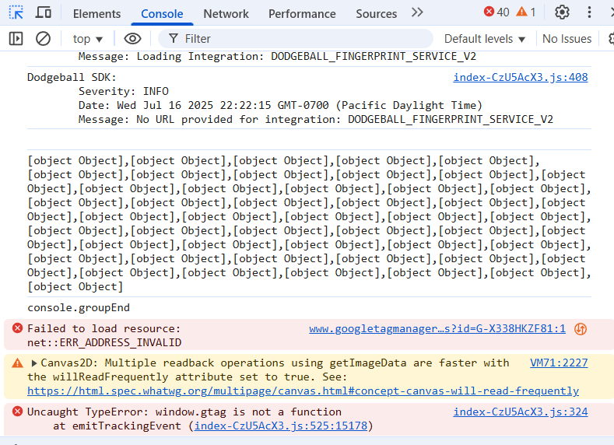Toggle the device toolbar icon
Screen dimensions: 614x445
43,12
